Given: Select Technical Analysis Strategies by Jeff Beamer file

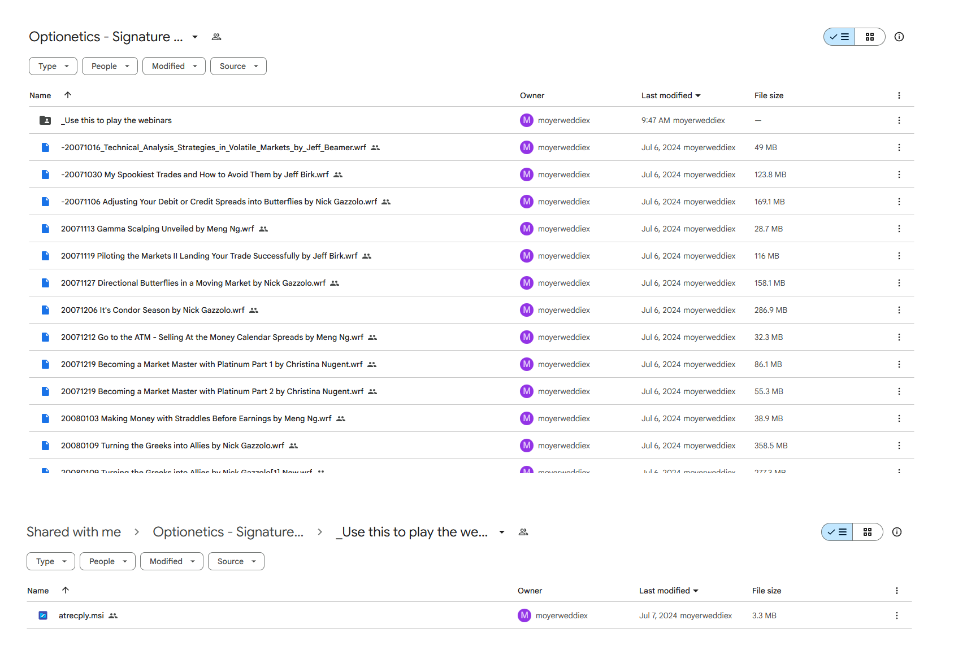Looking at the screenshot, I should 471,147.
